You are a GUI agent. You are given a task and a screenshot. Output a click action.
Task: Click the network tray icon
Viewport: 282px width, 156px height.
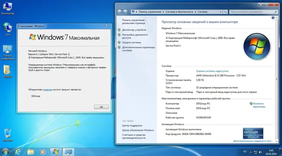coord(256,152)
